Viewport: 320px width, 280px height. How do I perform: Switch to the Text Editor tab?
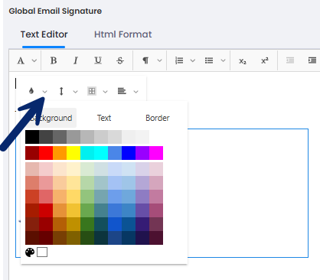pos(44,34)
